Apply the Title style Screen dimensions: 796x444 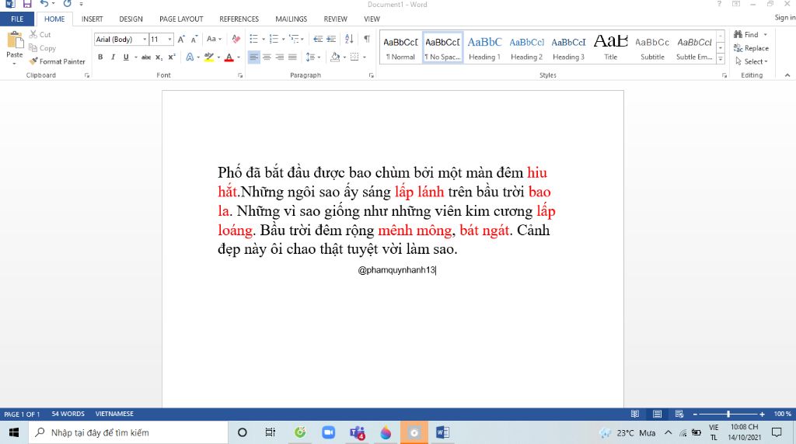611,48
